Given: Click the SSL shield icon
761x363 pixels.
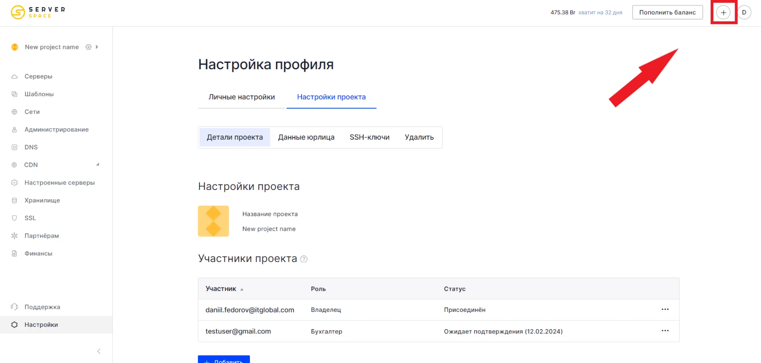Looking at the screenshot, I should click(14, 218).
